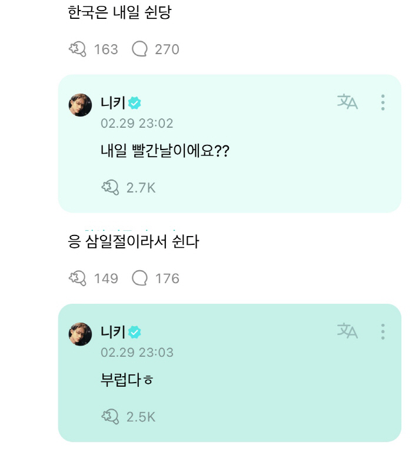Click the 270 comment count

167,49
